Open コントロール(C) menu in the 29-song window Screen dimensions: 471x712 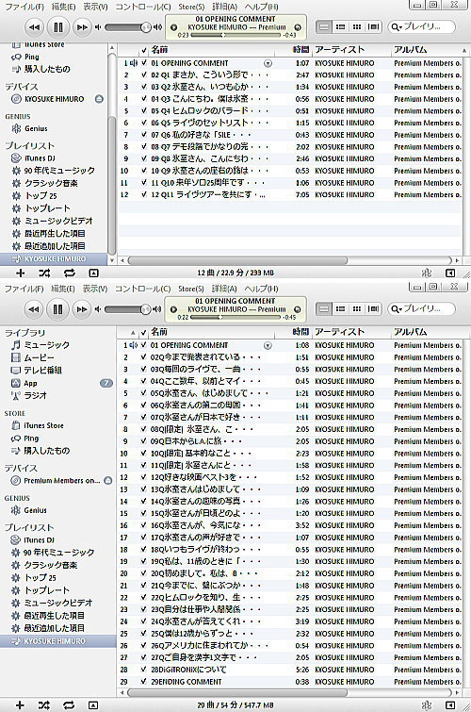142,289
